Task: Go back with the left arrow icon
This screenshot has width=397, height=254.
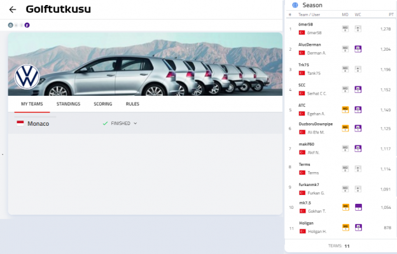Action: 13,10
